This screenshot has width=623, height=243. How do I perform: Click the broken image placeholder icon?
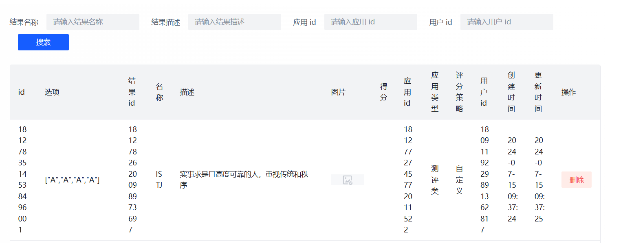(347, 180)
